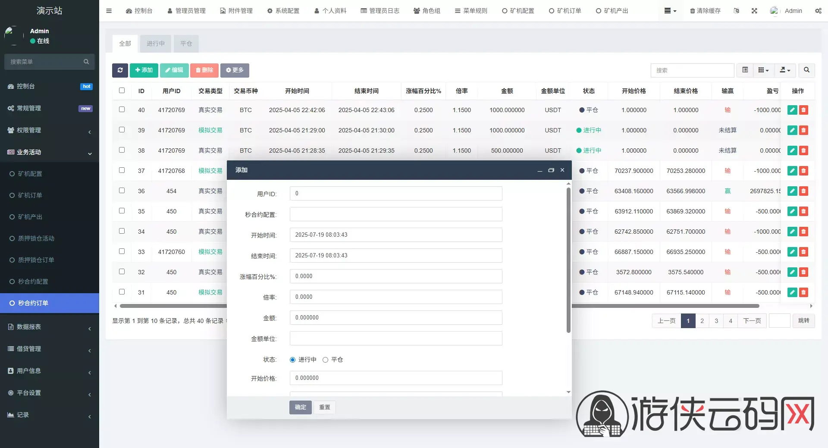Toggle the sidebar hamburger icon
The width and height of the screenshot is (828, 448).
109,11
